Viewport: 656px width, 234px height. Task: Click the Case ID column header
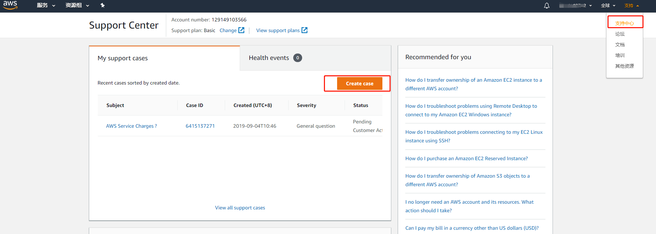[194, 105]
